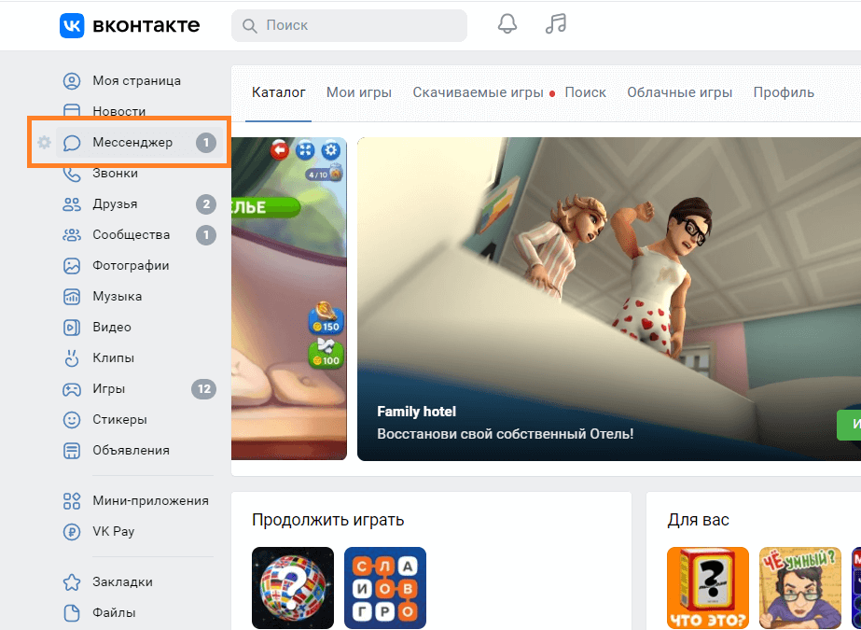This screenshot has width=861, height=630.
Task: Click the green play button on Family hotel banner
Action: pyautogui.click(x=848, y=425)
